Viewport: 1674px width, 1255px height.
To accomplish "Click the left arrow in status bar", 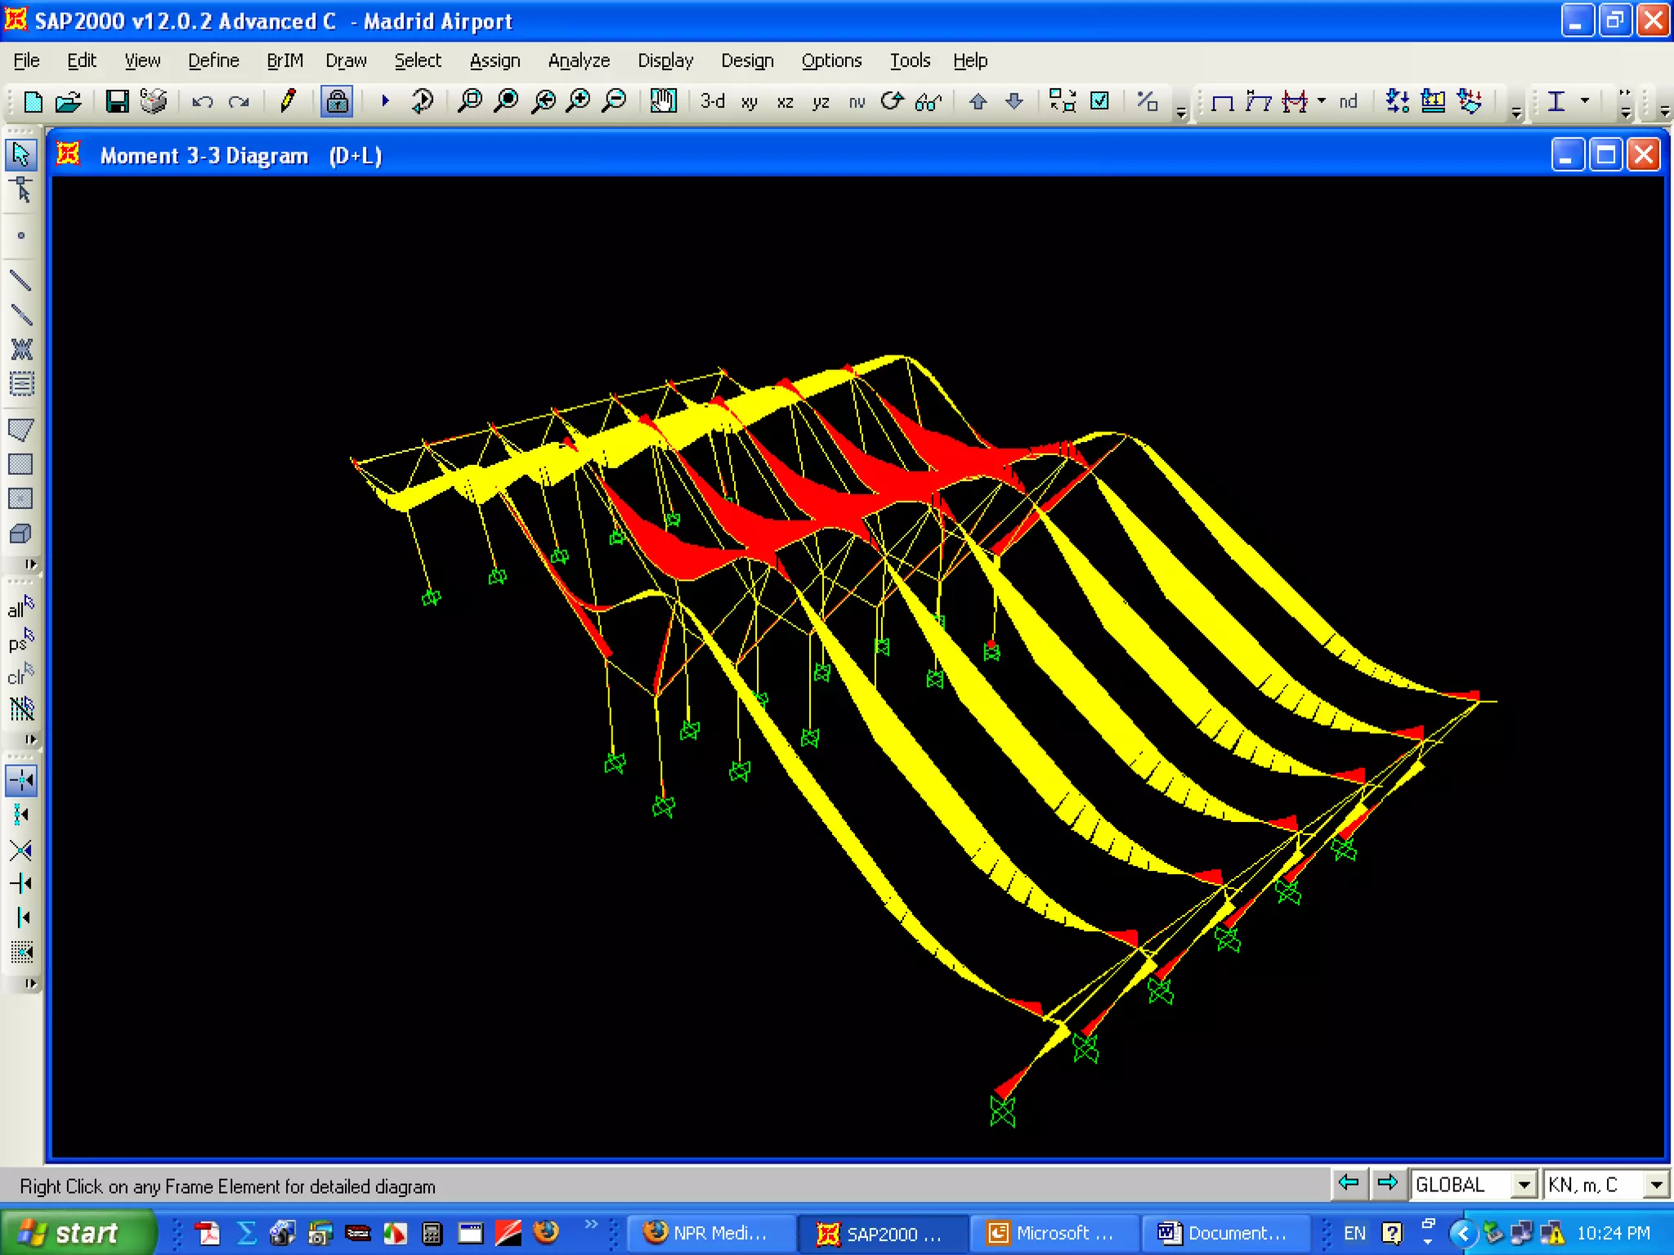I will 1348,1183.
